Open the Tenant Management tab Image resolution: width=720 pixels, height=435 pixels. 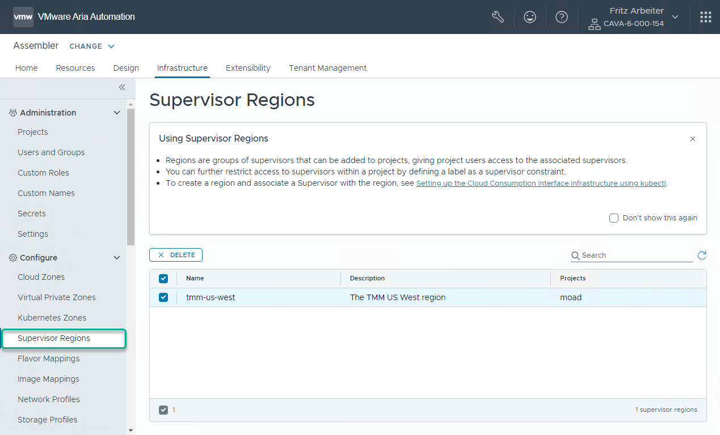click(x=328, y=68)
